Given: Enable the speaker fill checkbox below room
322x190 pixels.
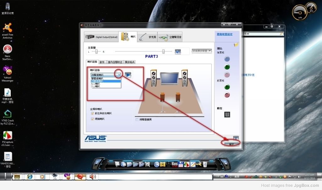Looking at the screenshot, I should (x=137, y=119).
